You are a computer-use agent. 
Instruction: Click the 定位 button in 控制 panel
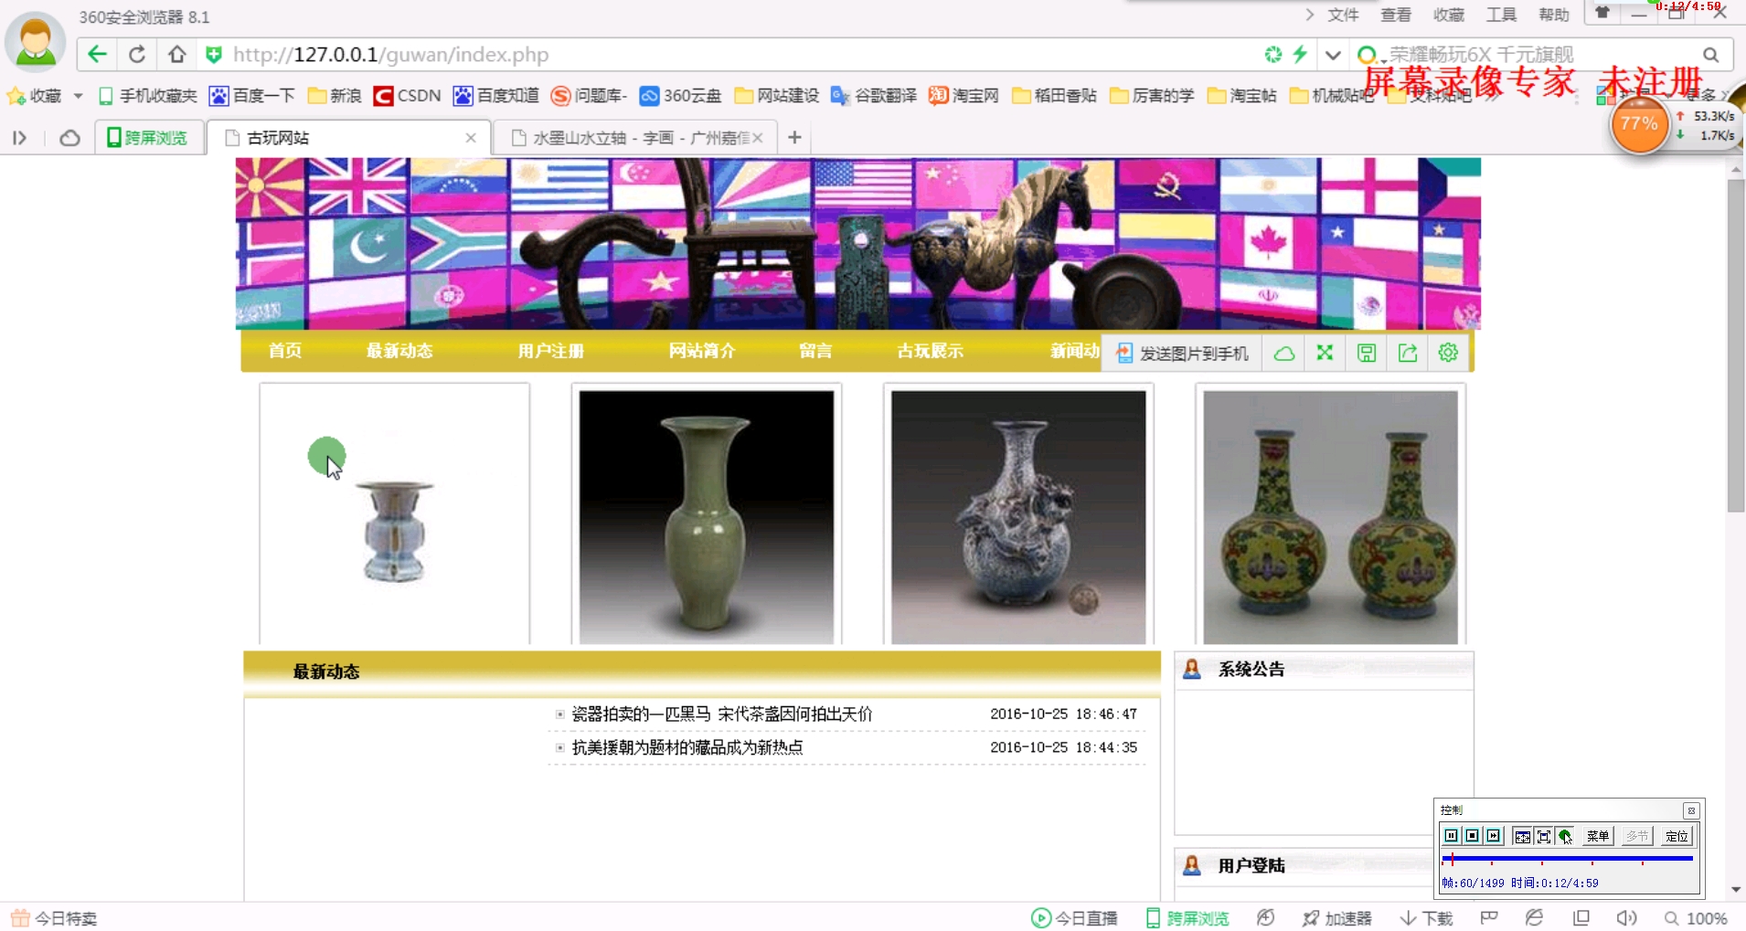click(1677, 836)
